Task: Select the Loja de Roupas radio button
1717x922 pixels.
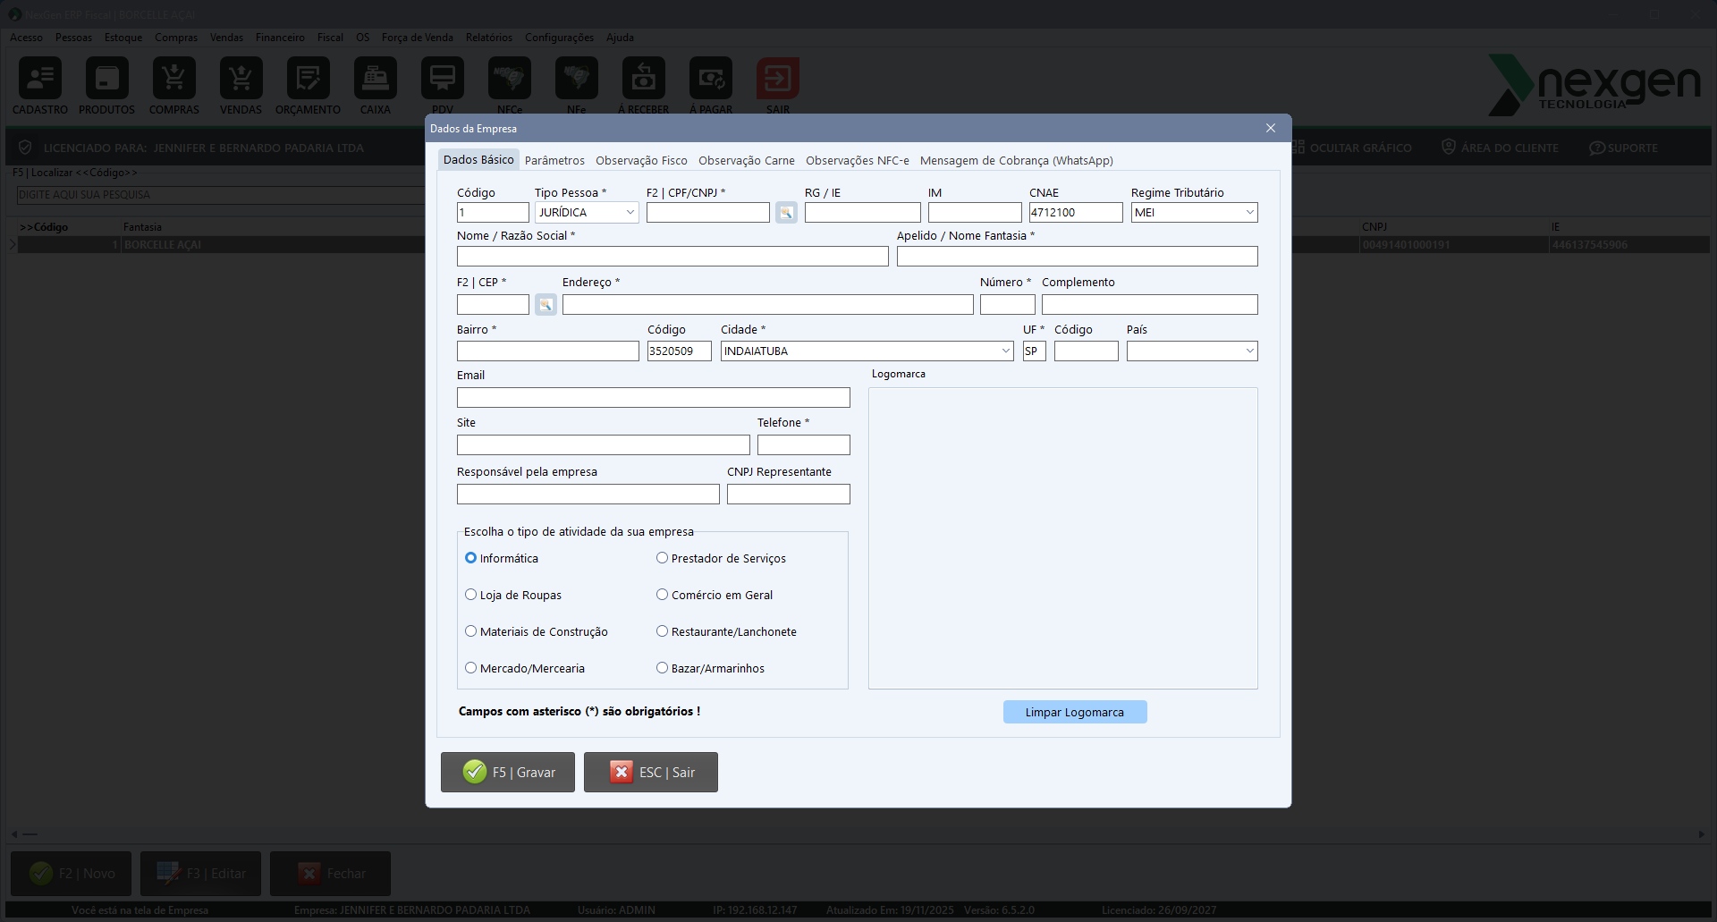Action: [x=471, y=595]
